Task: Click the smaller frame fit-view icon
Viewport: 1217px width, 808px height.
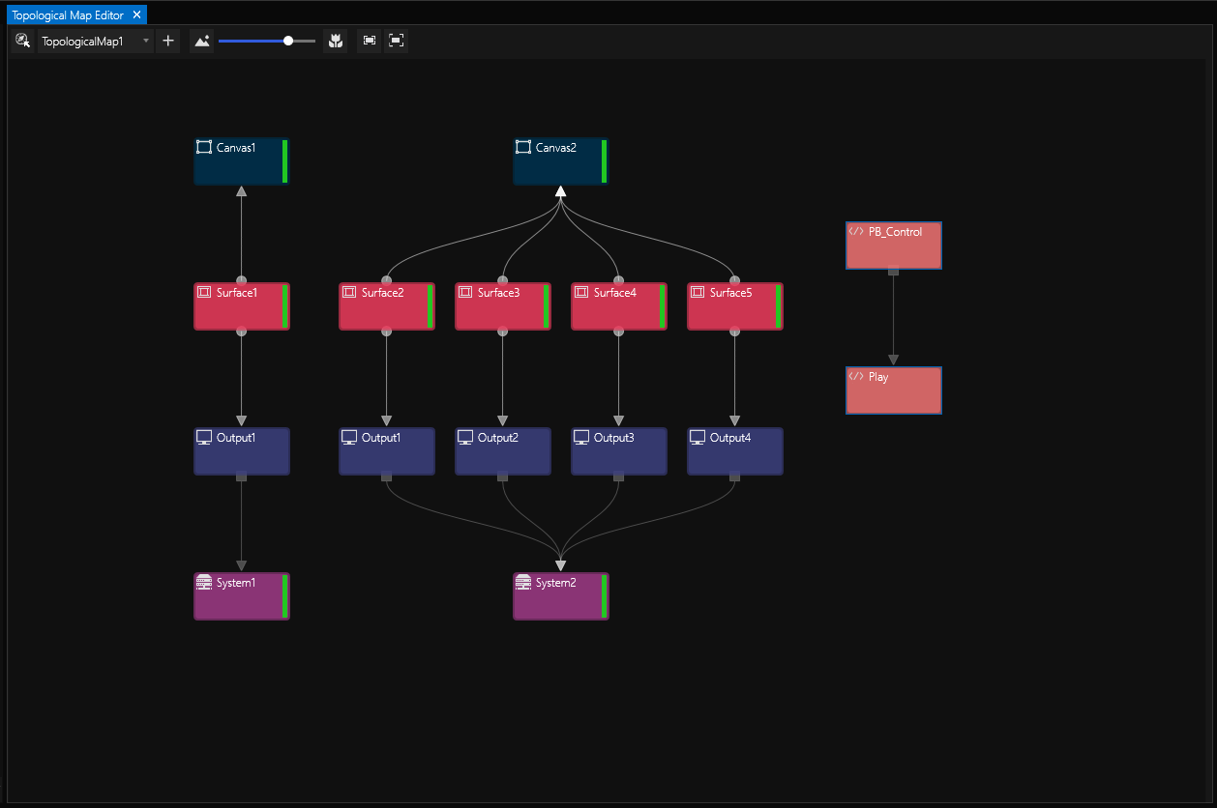Action: pyautogui.click(x=370, y=41)
